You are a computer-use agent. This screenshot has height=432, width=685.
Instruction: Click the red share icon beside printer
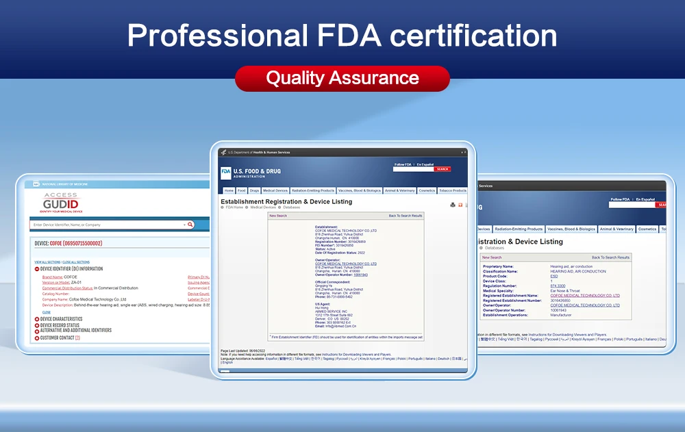(460, 205)
